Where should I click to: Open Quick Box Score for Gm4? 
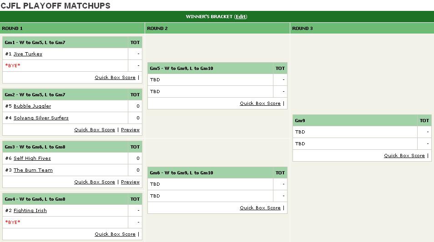coord(115,234)
